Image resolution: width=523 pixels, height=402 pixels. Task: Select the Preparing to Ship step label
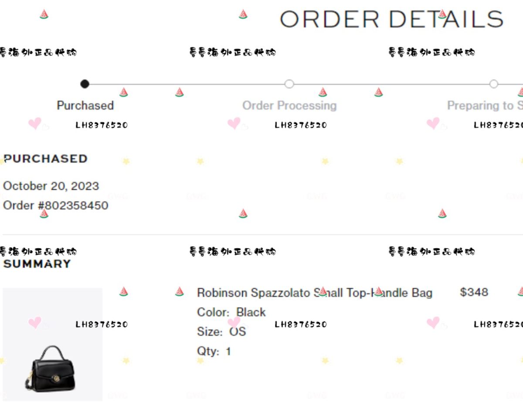coord(485,106)
